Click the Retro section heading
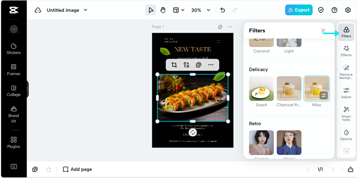This screenshot has width=357, height=178. point(255,124)
